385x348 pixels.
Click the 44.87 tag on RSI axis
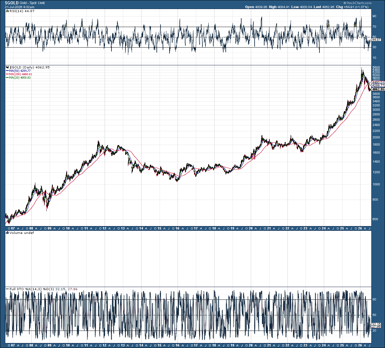376,39
